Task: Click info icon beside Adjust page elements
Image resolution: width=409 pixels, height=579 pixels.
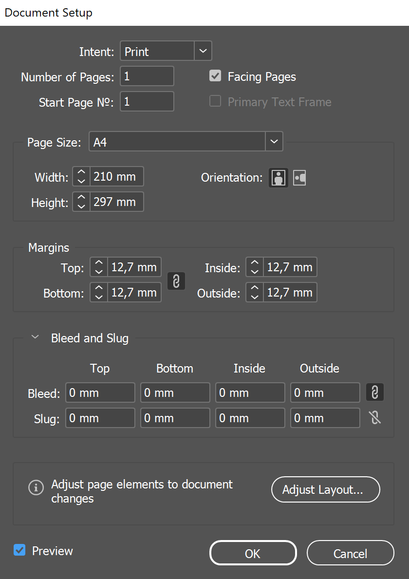Action: (36, 487)
